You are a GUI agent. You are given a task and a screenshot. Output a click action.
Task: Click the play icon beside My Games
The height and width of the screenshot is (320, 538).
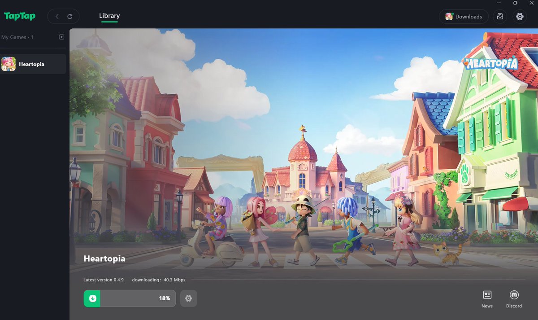(61, 37)
